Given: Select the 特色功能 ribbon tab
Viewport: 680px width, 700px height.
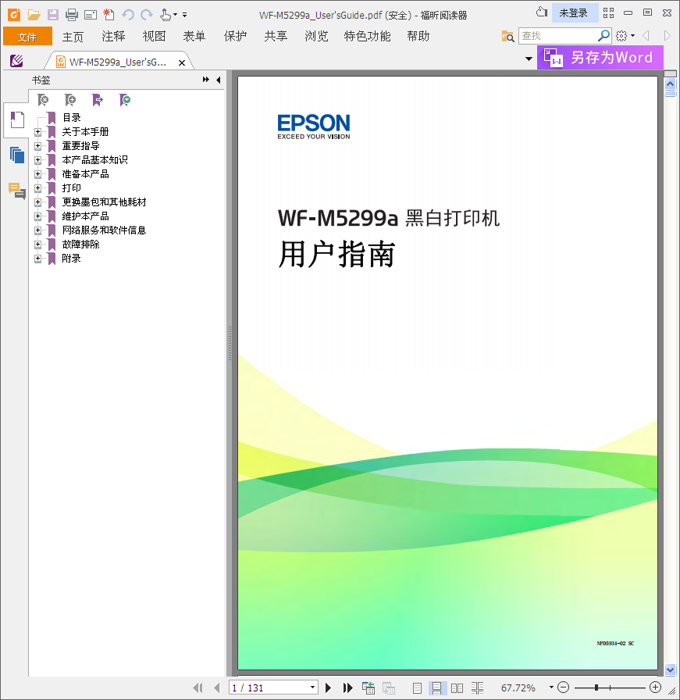Looking at the screenshot, I should [367, 36].
